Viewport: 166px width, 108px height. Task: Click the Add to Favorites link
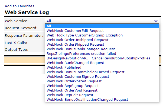click(19, 6)
